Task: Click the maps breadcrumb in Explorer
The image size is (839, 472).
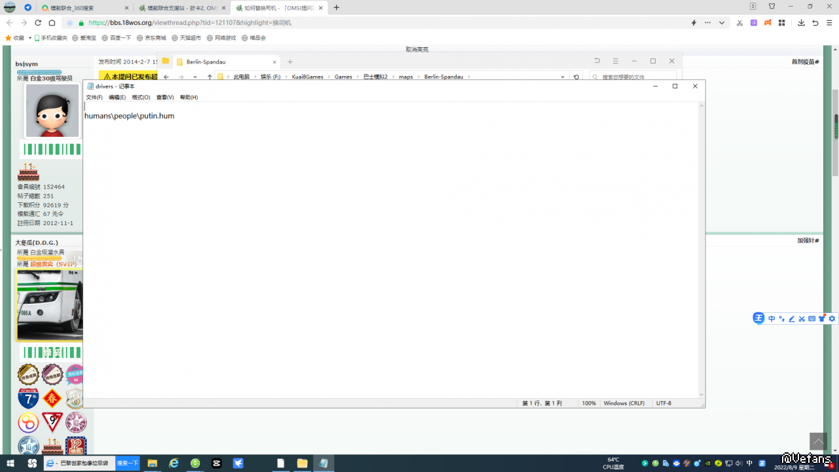Action: pyautogui.click(x=406, y=77)
